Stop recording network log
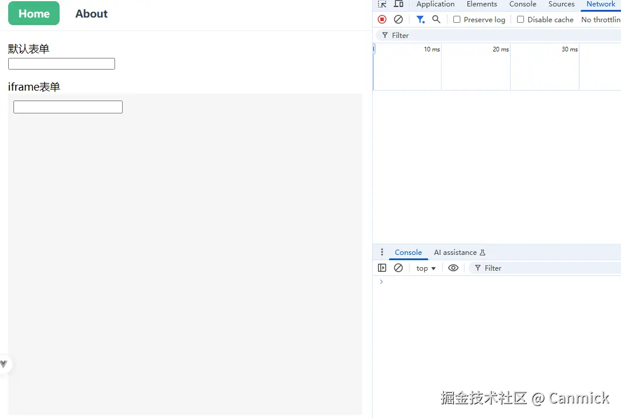This screenshot has height=418, width=621. click(382, 19)
